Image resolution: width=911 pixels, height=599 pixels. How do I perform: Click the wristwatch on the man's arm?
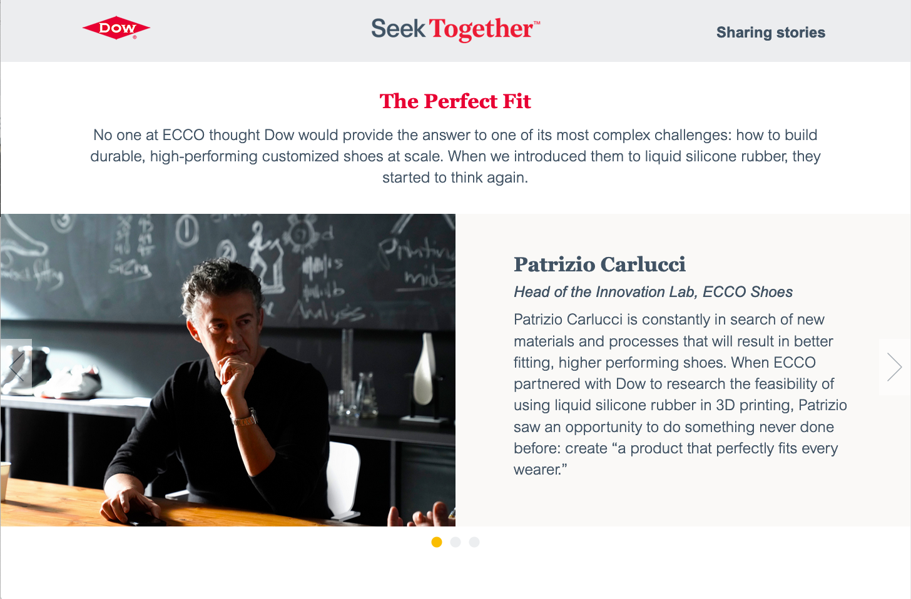[x=245, y=418]
